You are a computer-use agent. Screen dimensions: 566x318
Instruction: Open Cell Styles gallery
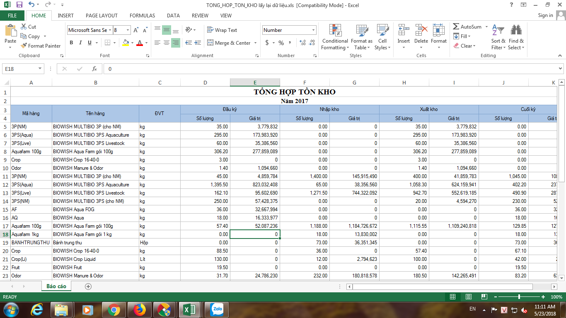pos(382,37)
